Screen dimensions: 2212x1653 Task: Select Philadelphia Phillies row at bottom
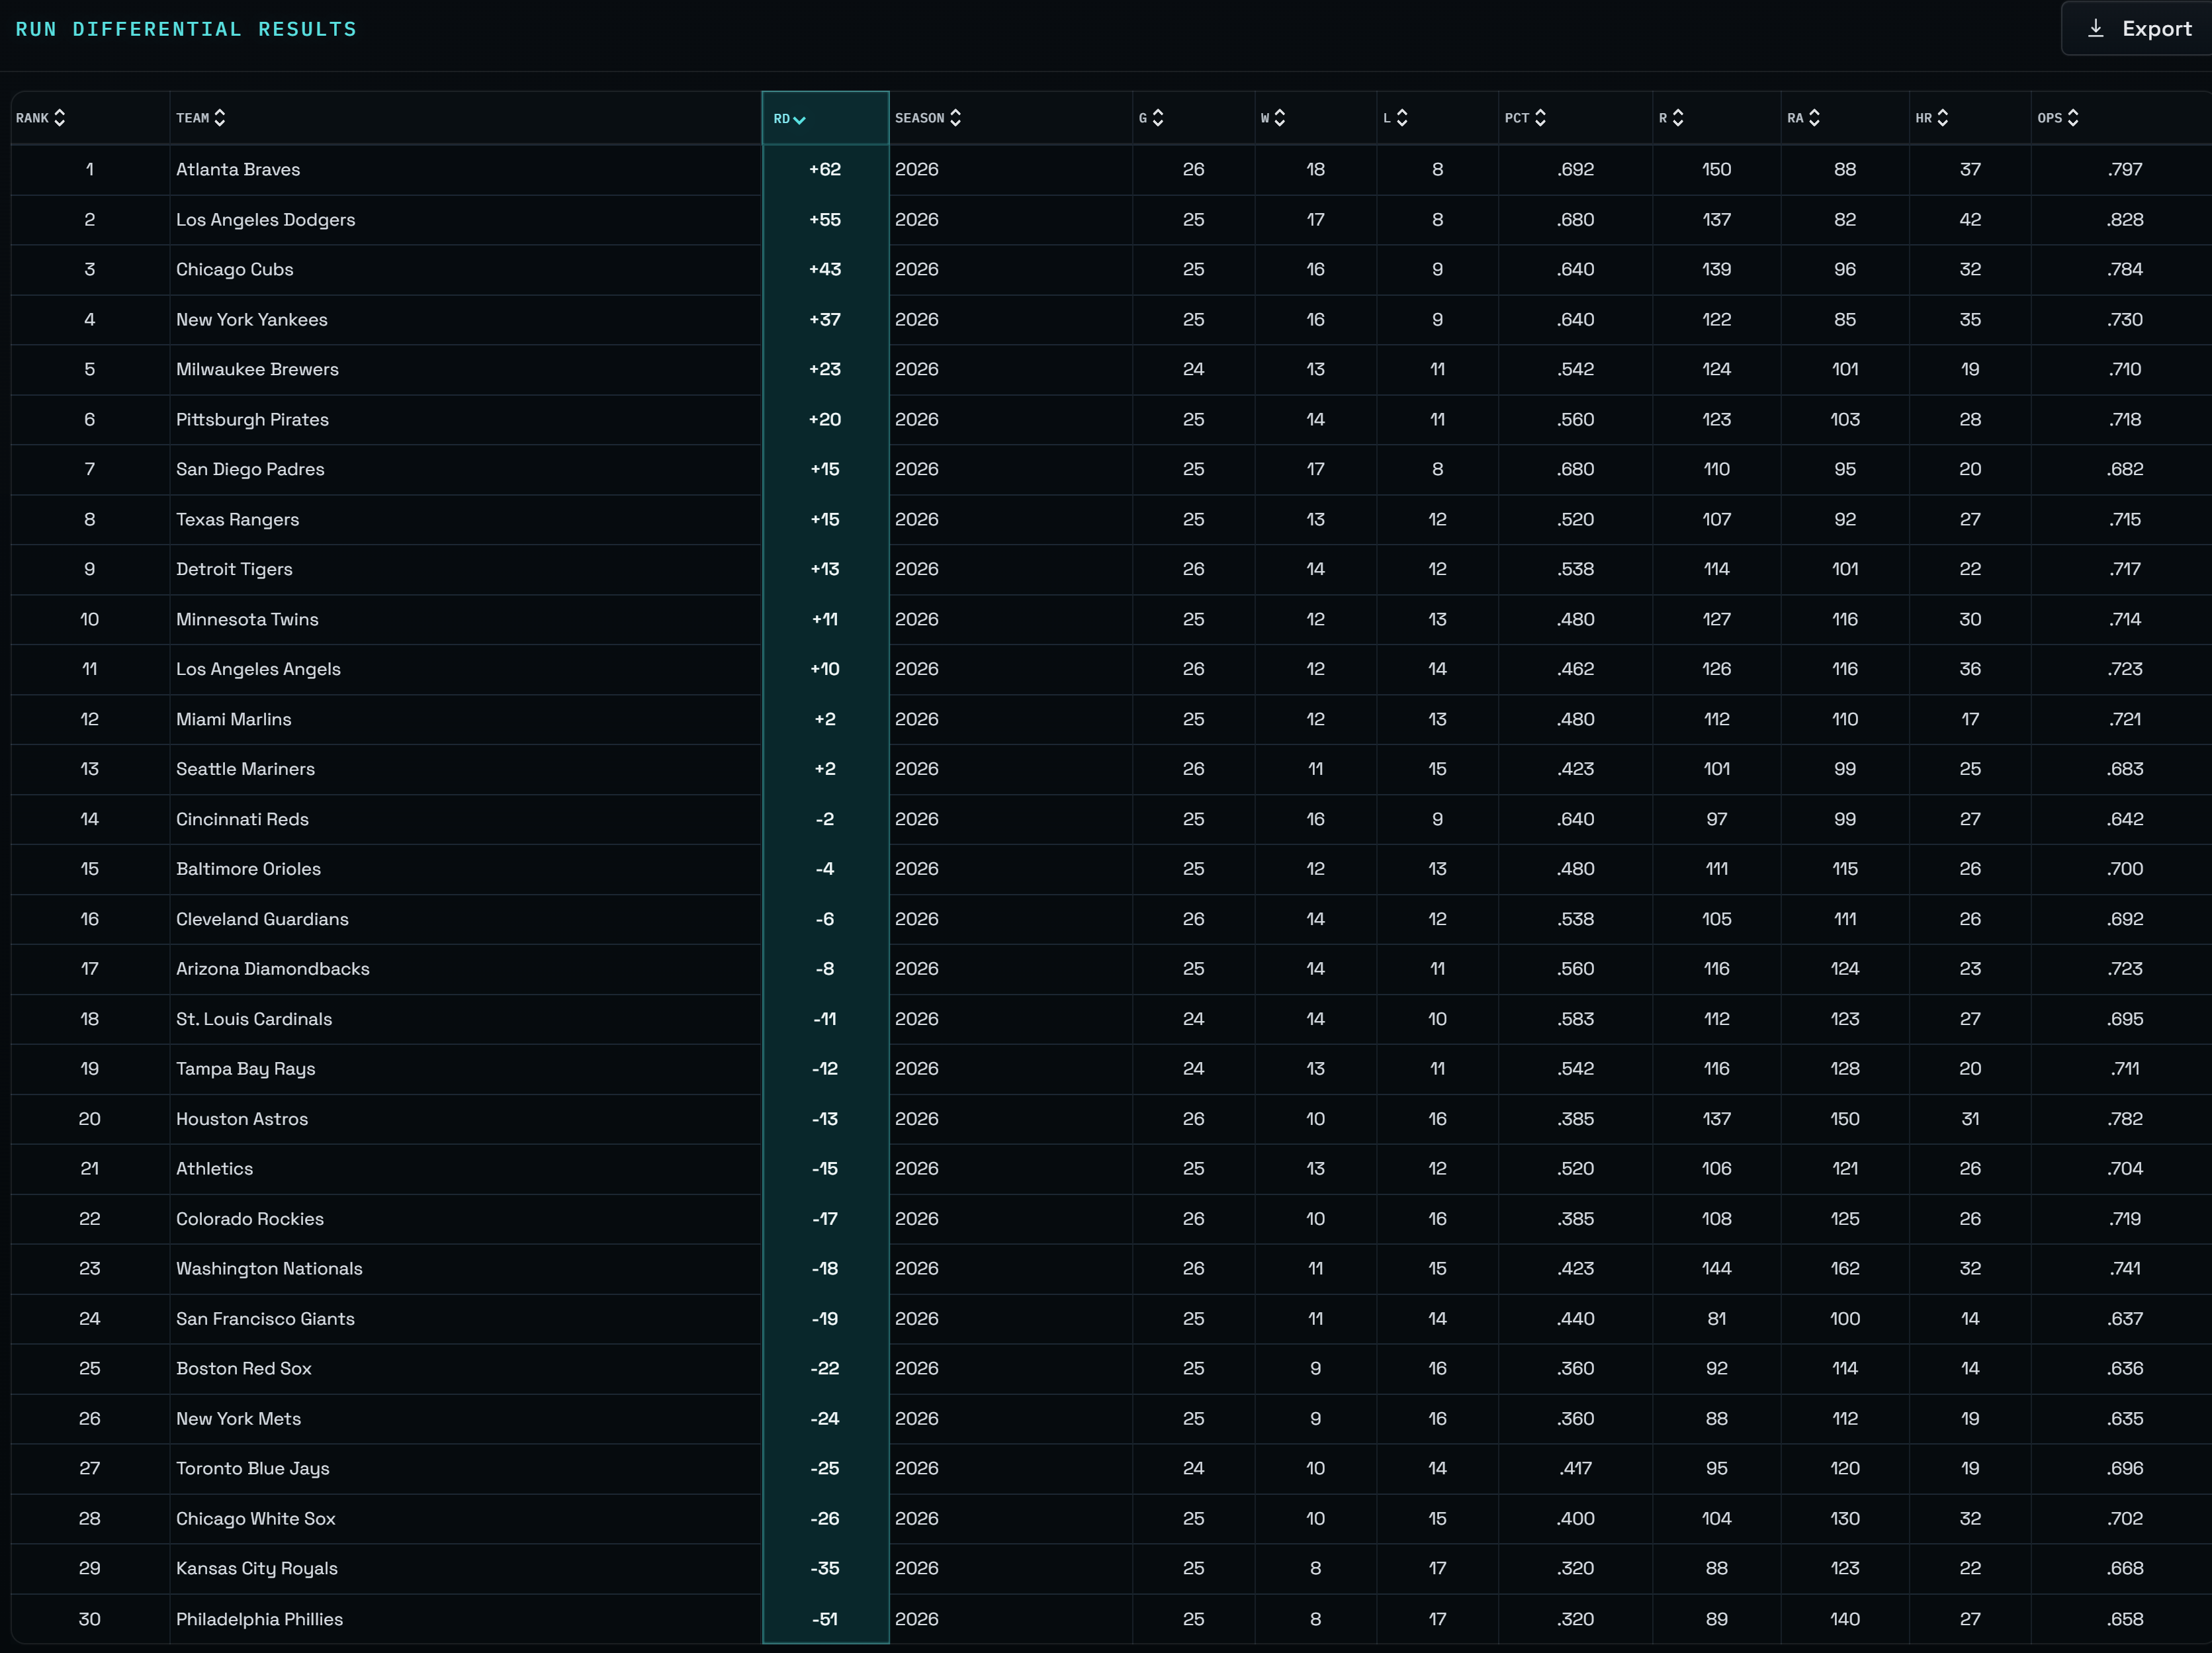tap(259, 1618)
